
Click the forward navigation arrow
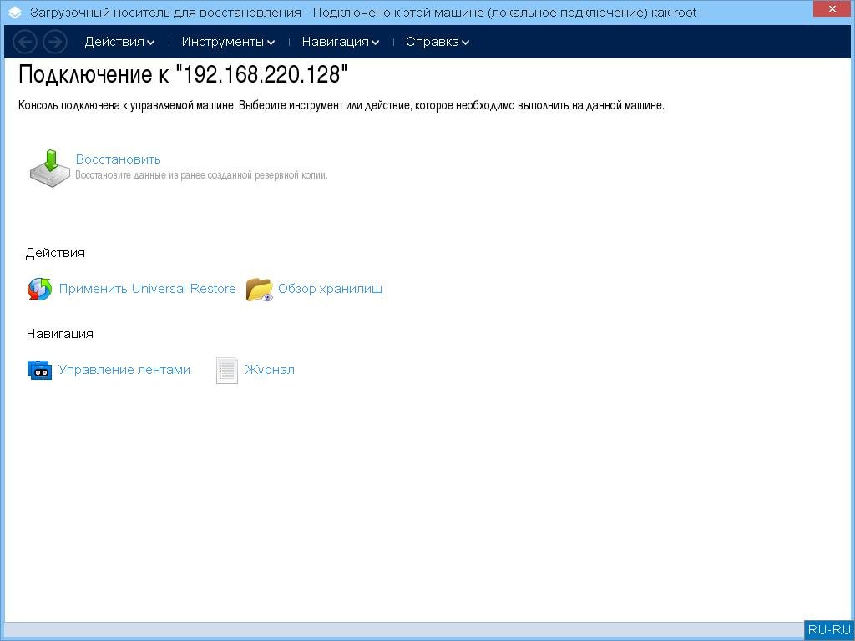point(54,42)
